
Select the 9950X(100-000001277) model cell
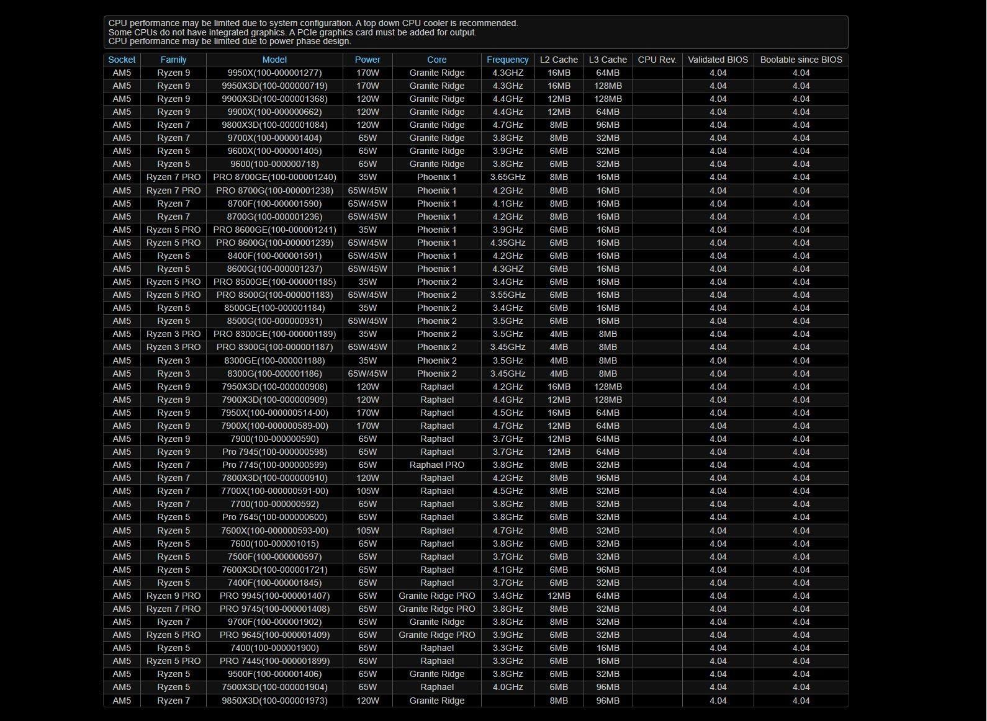[274, 73]
